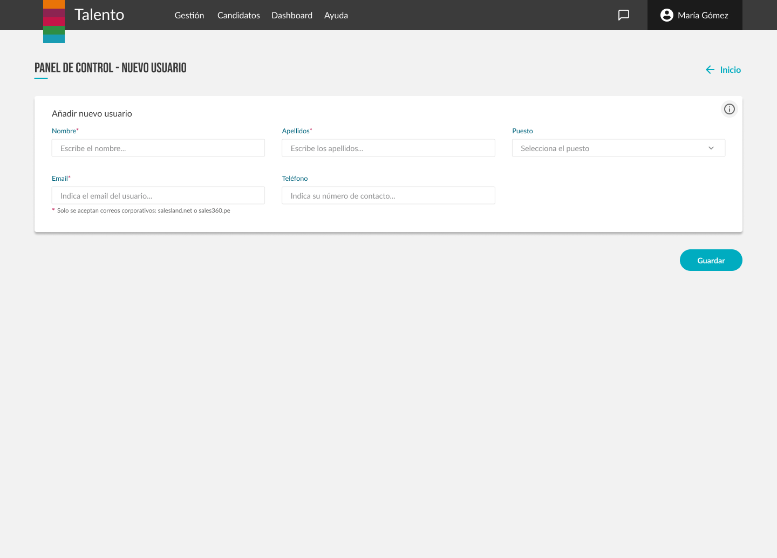Click into the Apellidos text field
777x558 pixels.
[388, 148]
